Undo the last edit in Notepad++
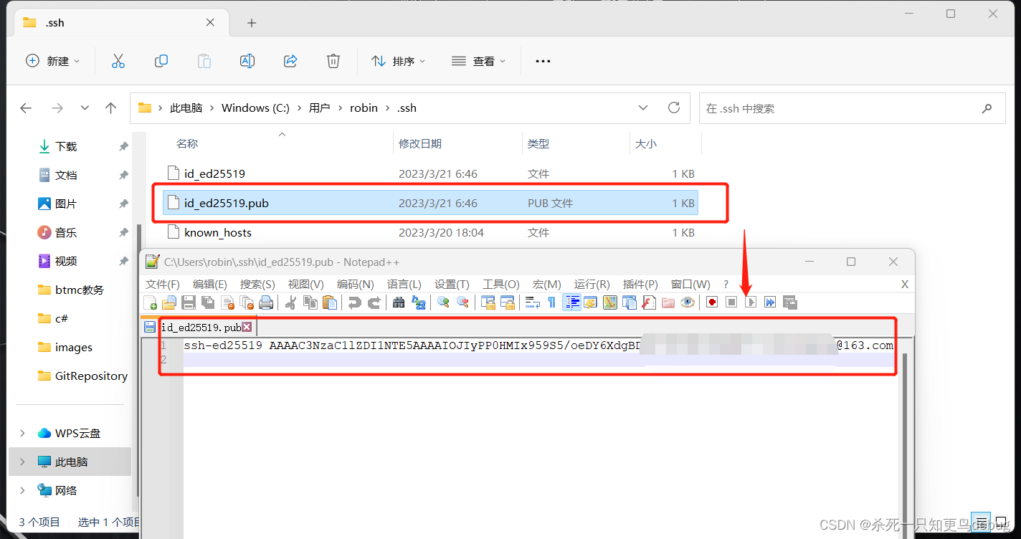 click(354, 302)
